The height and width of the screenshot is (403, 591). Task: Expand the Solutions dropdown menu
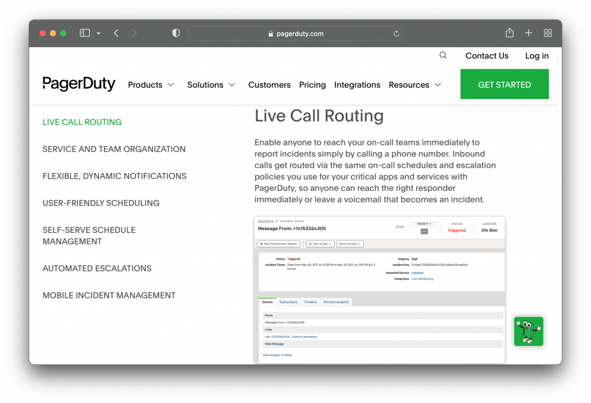[211, 85]
